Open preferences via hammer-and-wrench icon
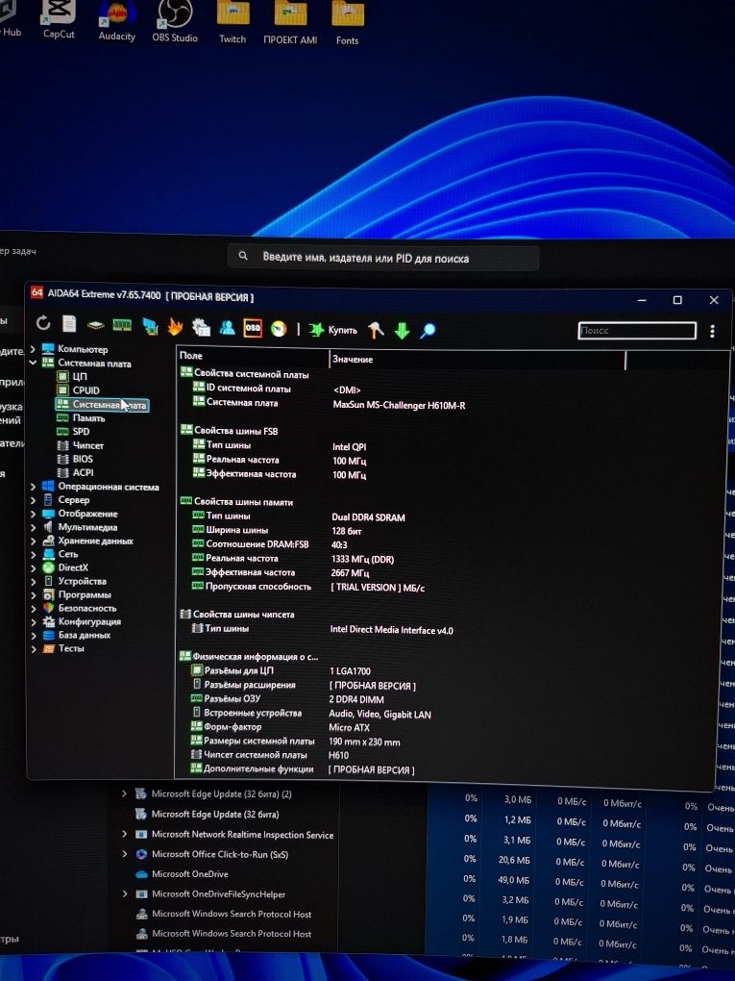Viewport: 735px width, 981px height. (x=376, y=330)
